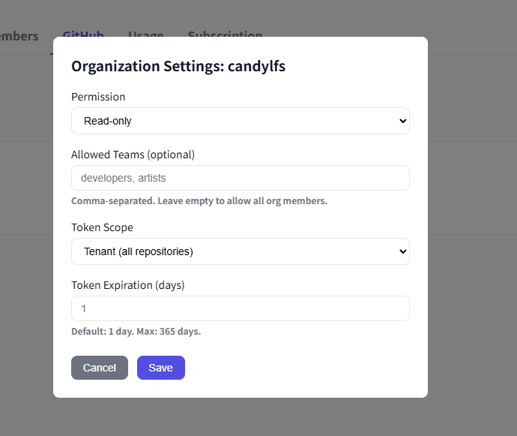Cancel the Organization Settings dialog

pyautogui.click(x=100, y=368)
